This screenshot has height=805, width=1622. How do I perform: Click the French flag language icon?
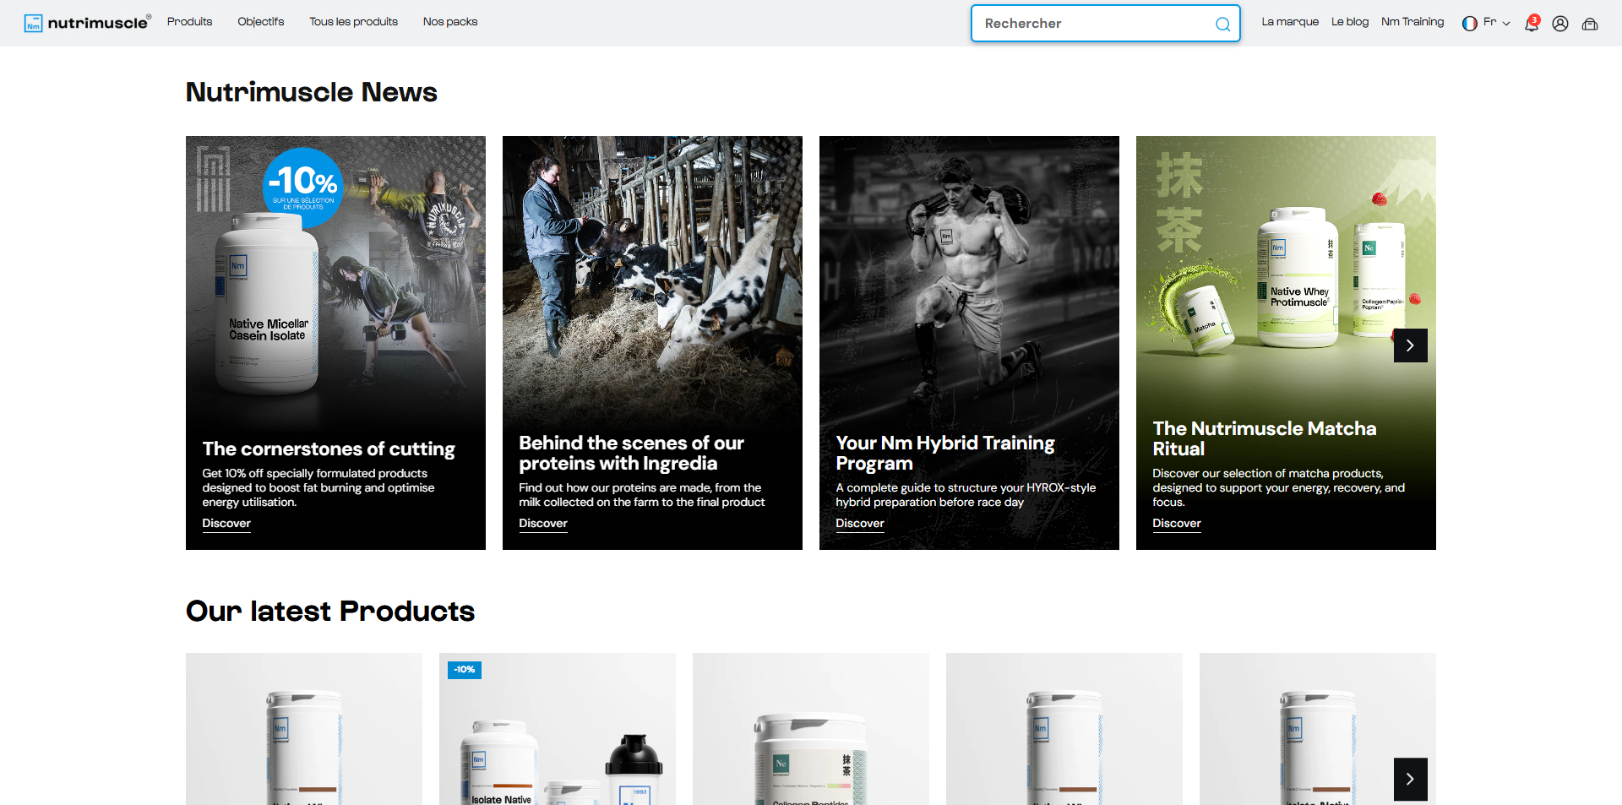point(1470,24)
